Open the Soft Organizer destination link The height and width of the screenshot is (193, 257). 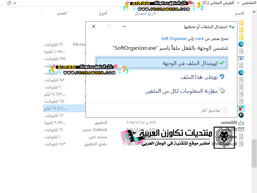pyautogui.click(x=174, y=39)
